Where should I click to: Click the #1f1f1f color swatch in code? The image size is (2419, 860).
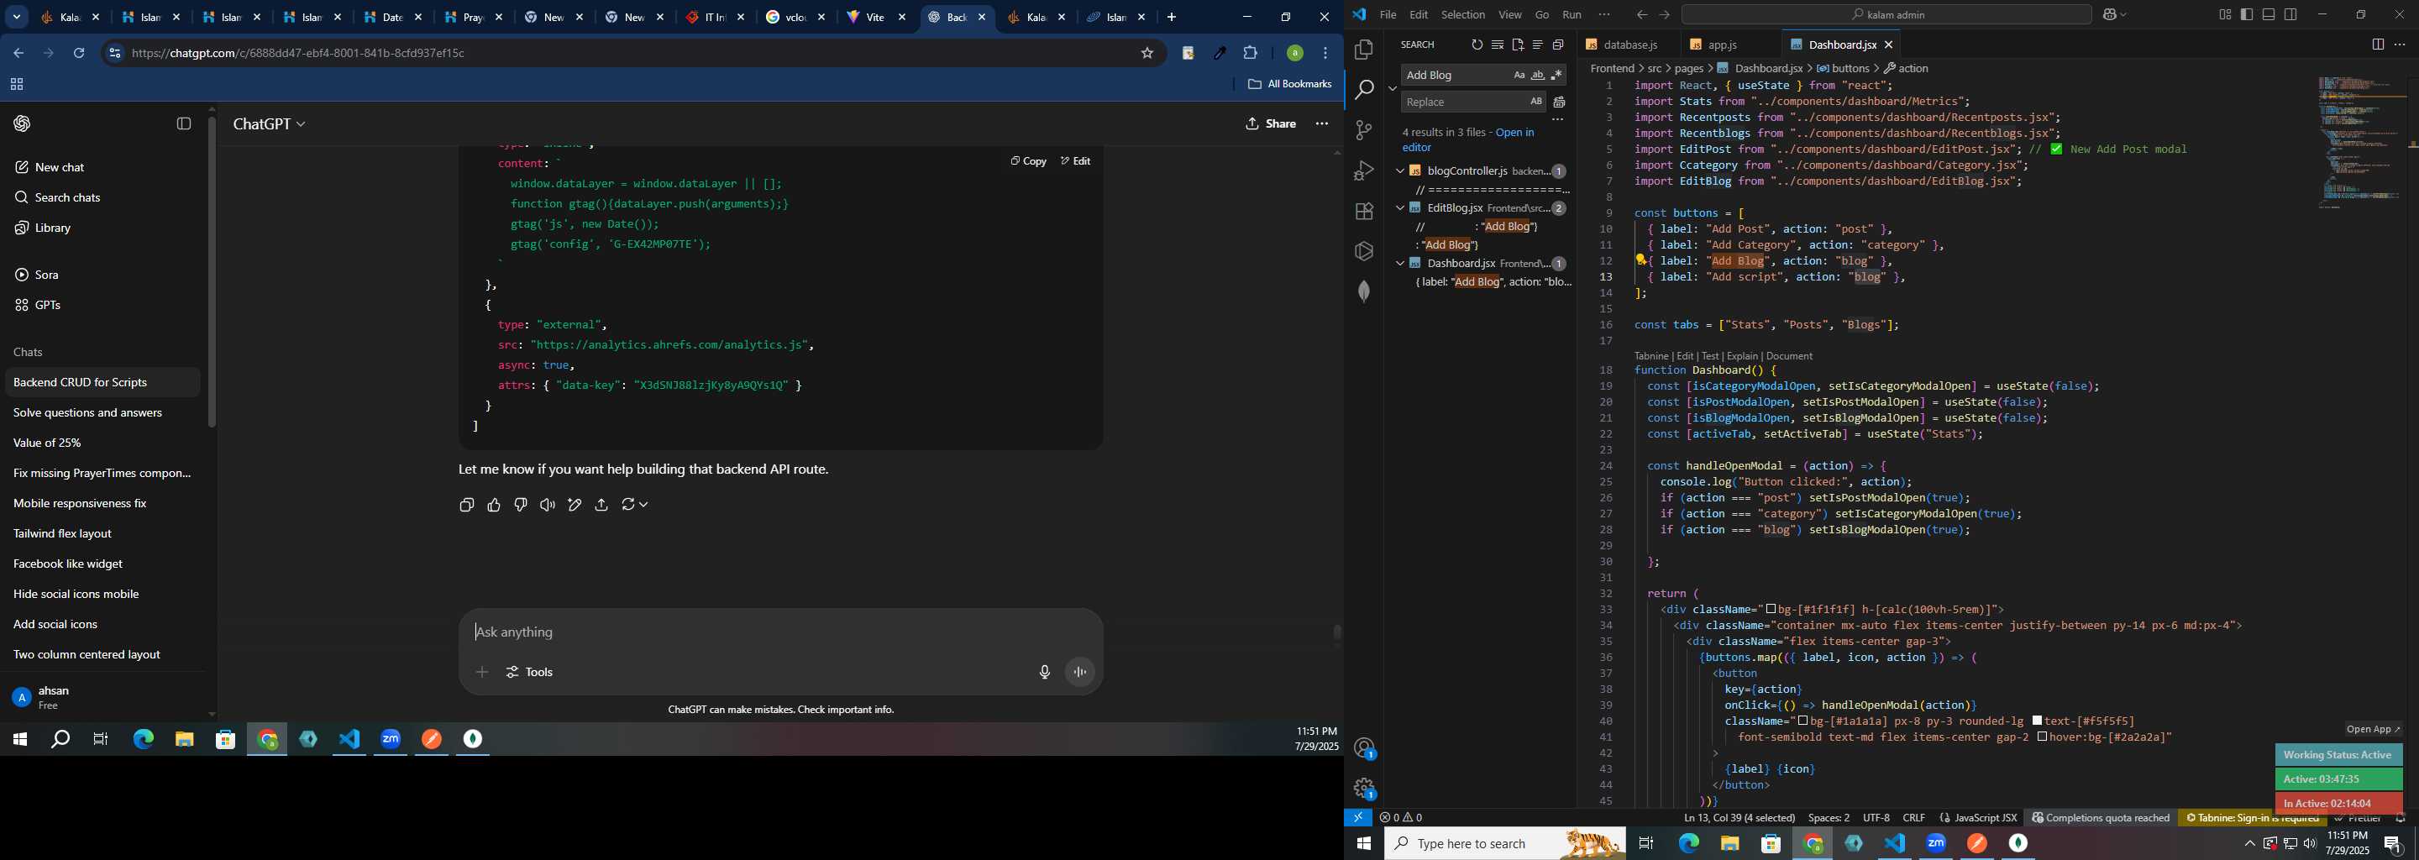pos(1770,610)
